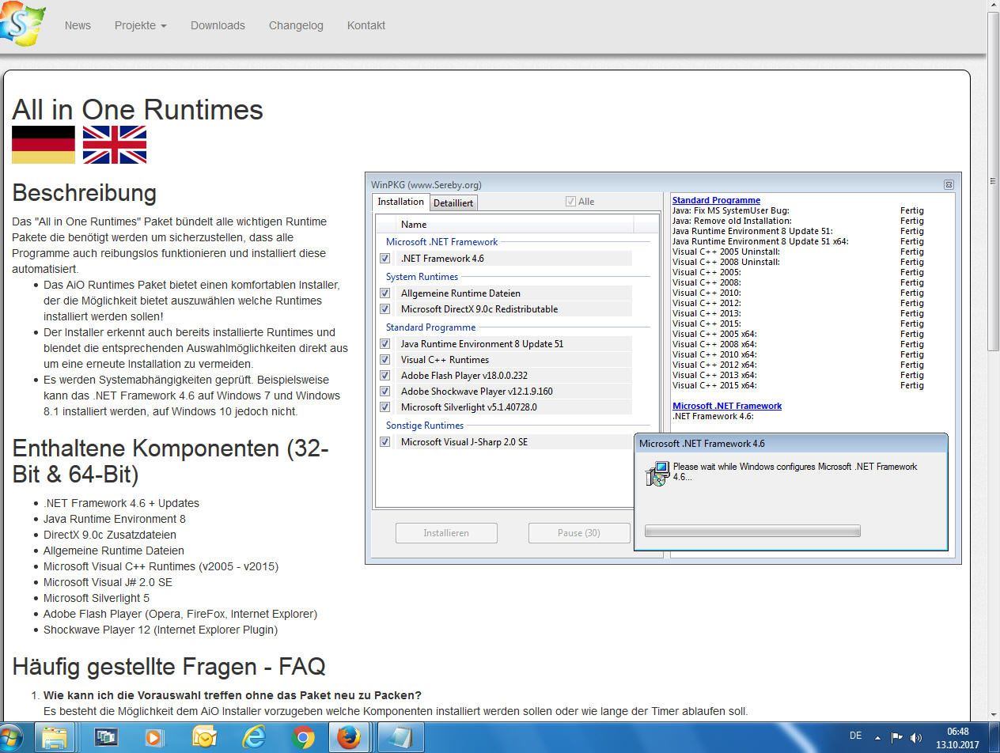Click the 'Häufig gestellte Fragen - FAQ' heading
1000x753 pixels.
[169, 666]
